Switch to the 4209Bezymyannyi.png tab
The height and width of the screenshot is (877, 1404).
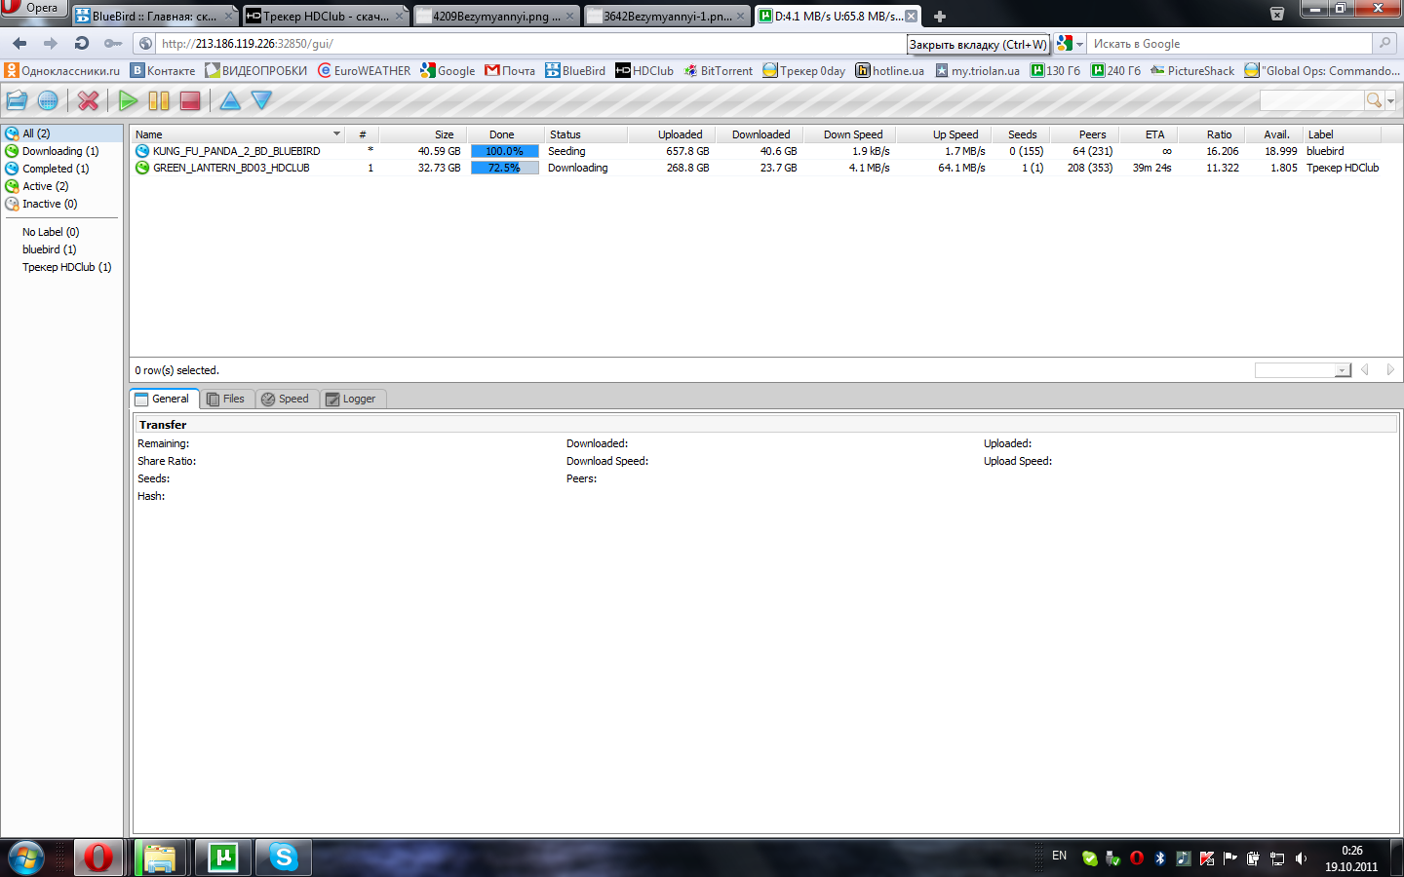(x=496, y=16)
